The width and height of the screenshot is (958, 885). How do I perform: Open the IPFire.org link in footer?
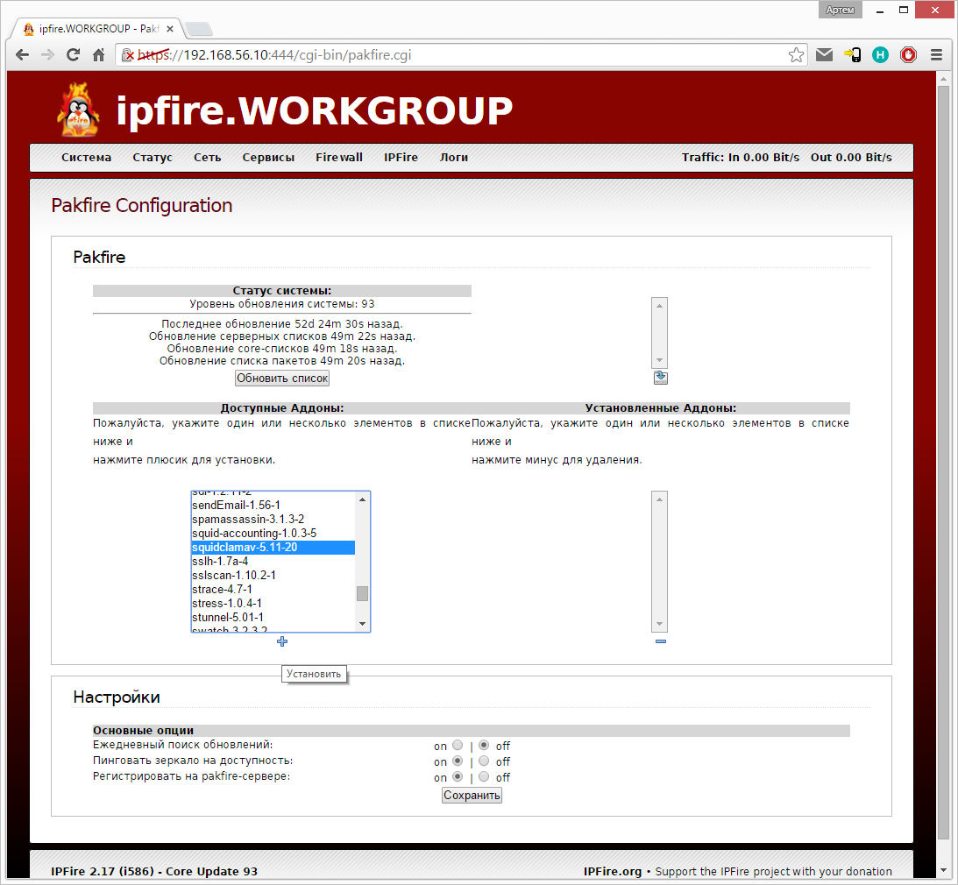(612, 872)
